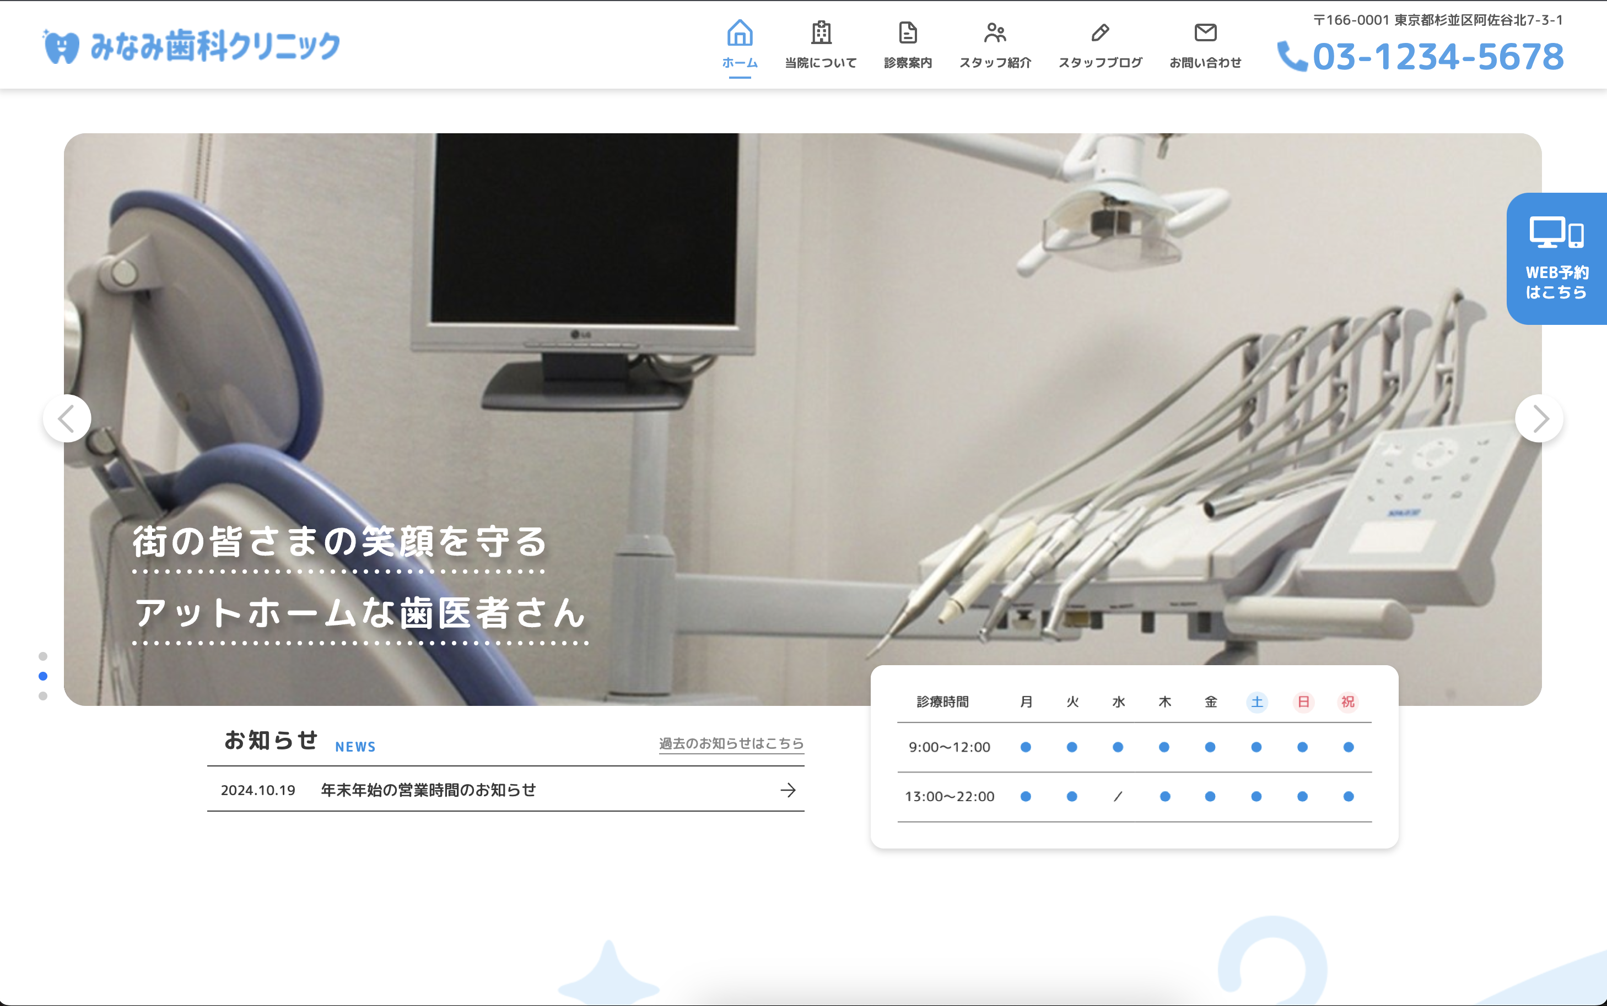
Task: Click the 水 column header
Action: [1118, 702]
